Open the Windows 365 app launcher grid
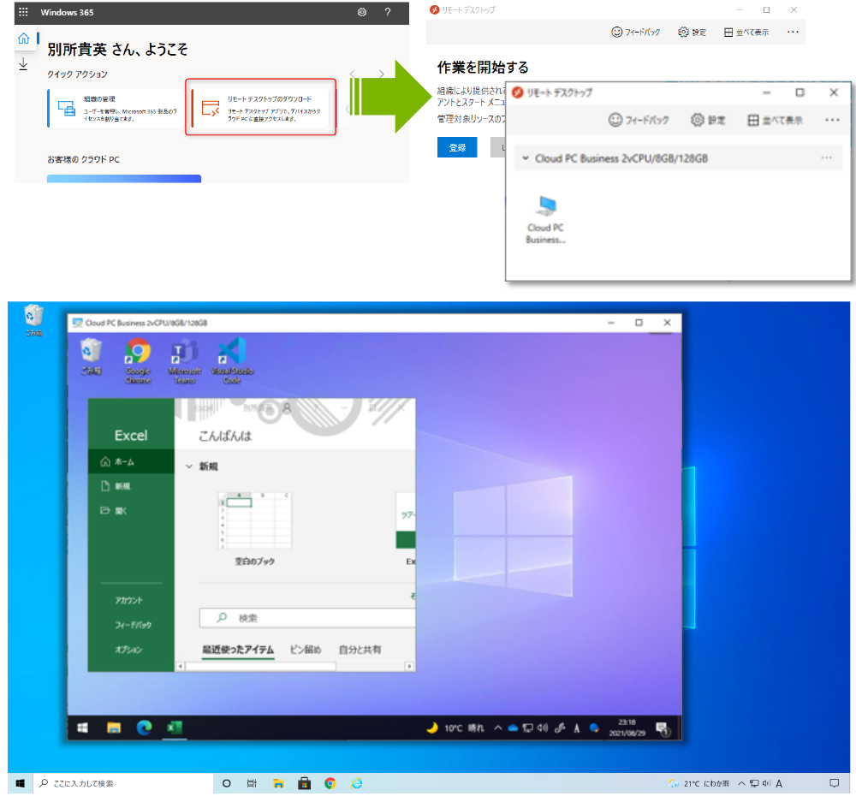The width and height of the screenshot is (856, 808). [x=23, y=12]
